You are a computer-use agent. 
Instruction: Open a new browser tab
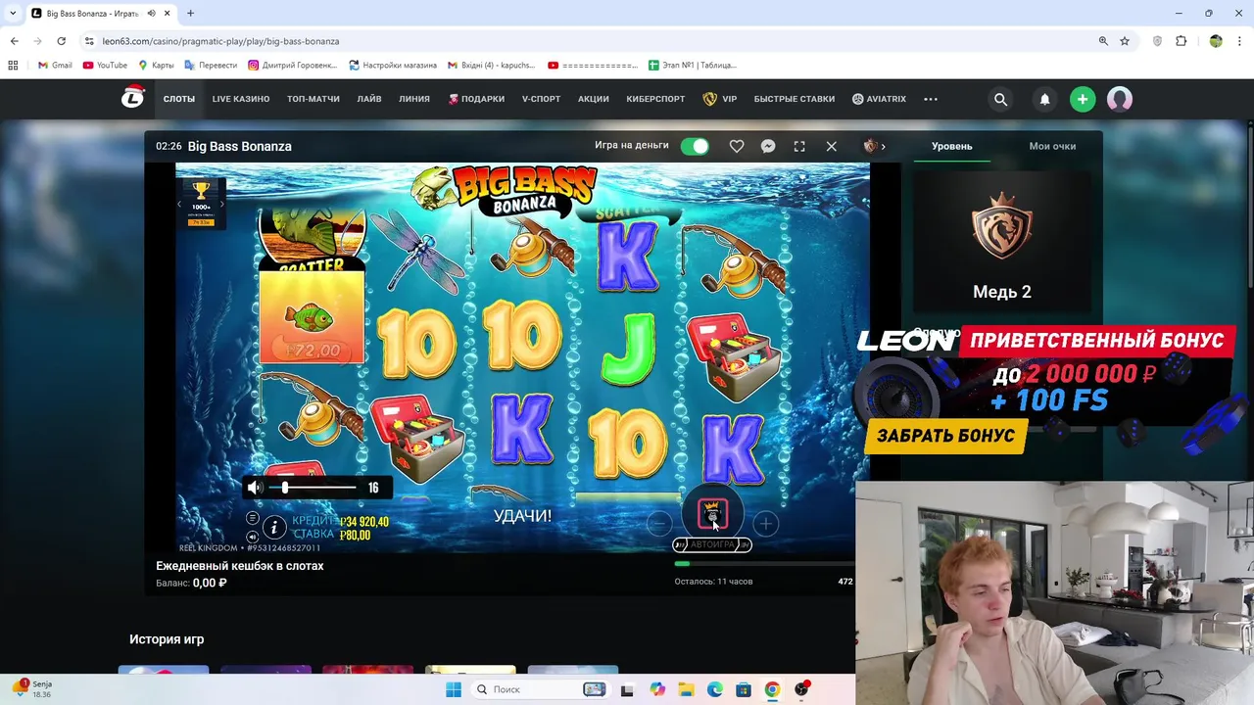(190, 14)
